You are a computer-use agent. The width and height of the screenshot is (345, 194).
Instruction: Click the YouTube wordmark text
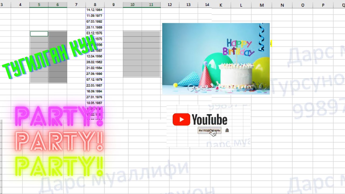(x=210, y=120)
